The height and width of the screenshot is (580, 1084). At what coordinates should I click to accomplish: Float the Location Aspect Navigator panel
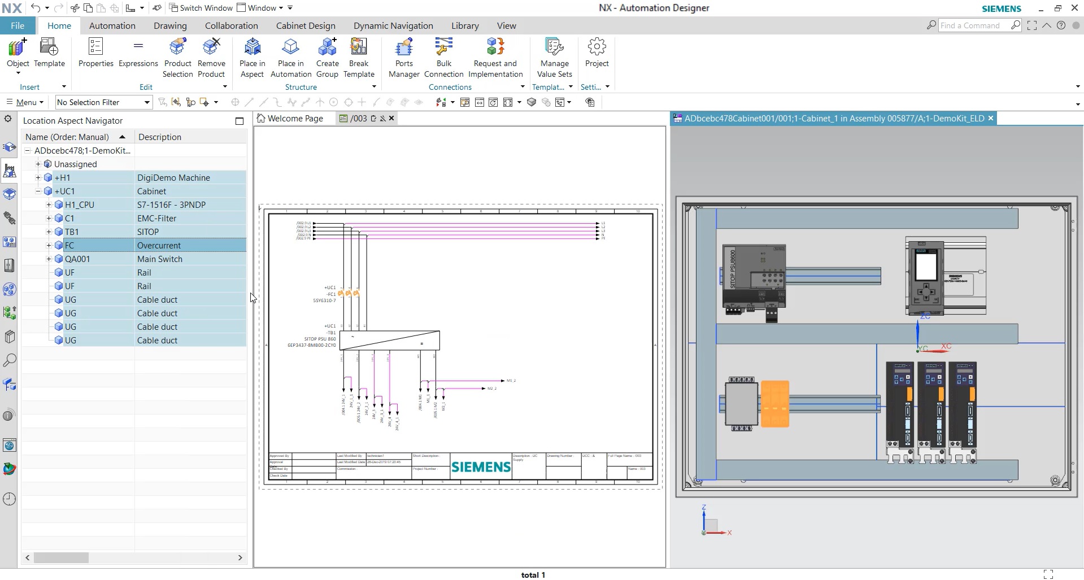point(240,121)
